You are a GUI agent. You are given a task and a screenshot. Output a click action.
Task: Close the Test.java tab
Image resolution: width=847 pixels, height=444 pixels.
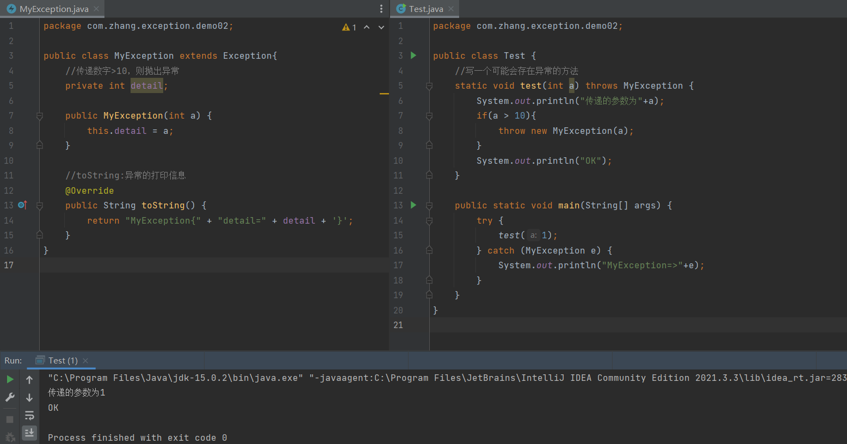pos(451,9)
